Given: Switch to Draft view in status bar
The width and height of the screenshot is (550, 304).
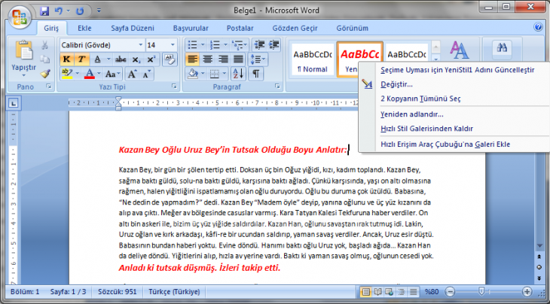Looking at the screenshot, I should point(414,291).
